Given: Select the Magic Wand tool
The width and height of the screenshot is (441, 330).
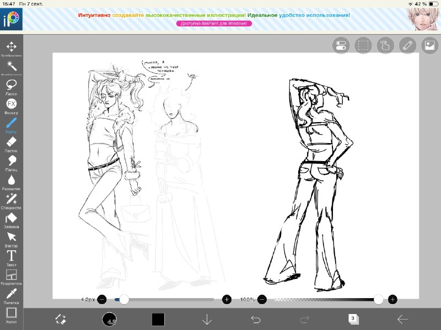Looking at the screenshot, I should click(x=11, y=68).
